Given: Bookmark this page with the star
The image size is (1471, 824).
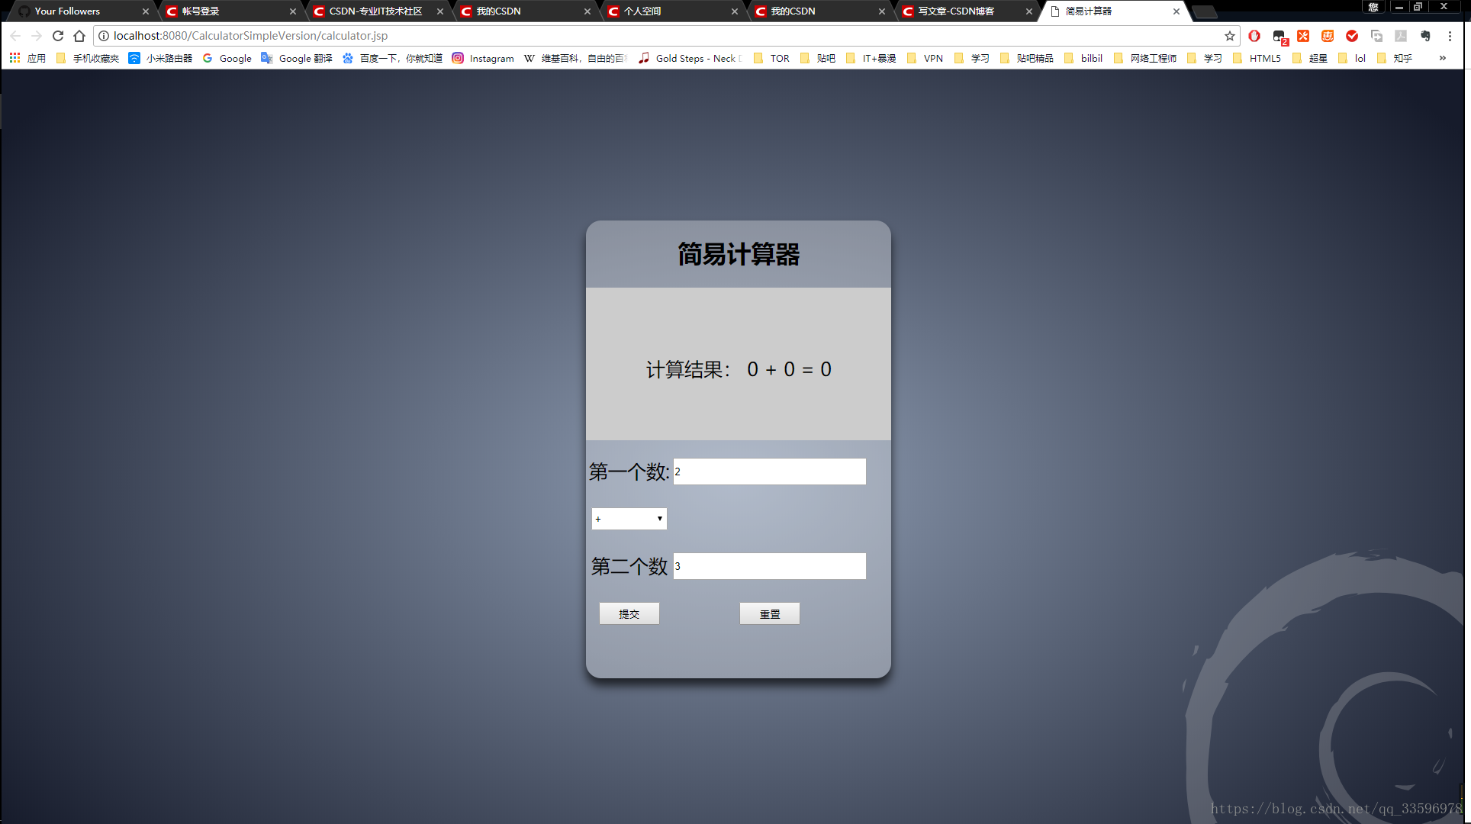Looking at the screenshot, I should click(x=1230, y=36).
